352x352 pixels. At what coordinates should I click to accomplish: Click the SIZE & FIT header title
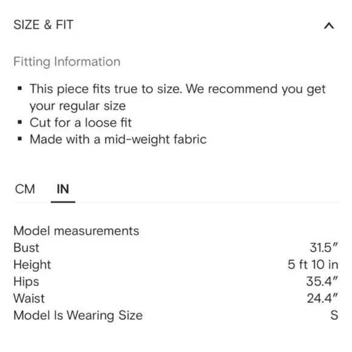(x=43, y=25)
